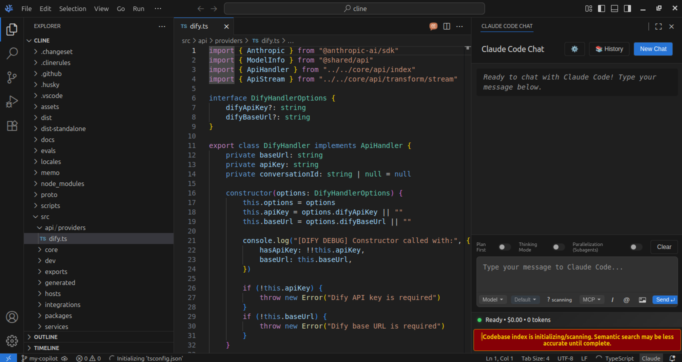Open Claude Code chat settings gear
Image resolution: width=682 pixels, height=362 pixels.
click(574, 49)
